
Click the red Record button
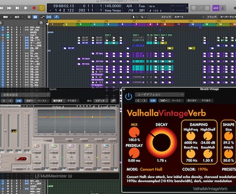[34, 8]
